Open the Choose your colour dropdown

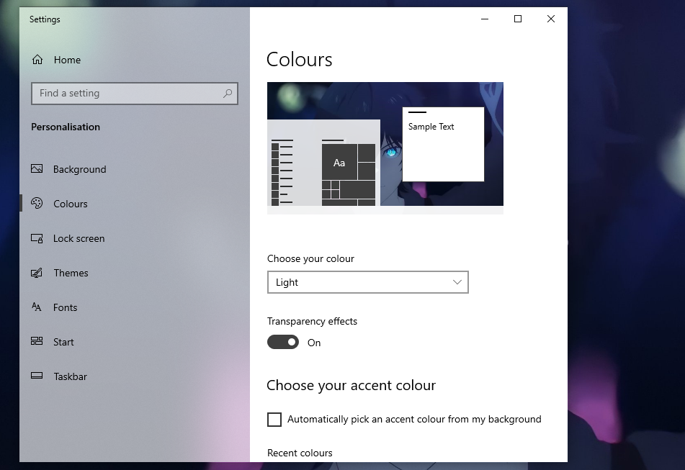click(368, 282)
